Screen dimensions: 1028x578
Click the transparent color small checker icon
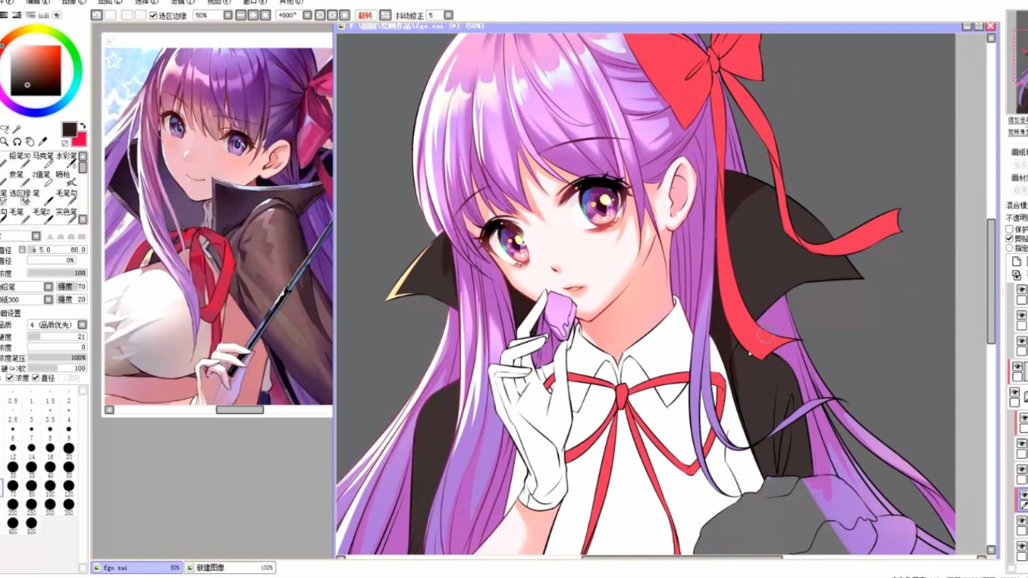tap(65, 143)
